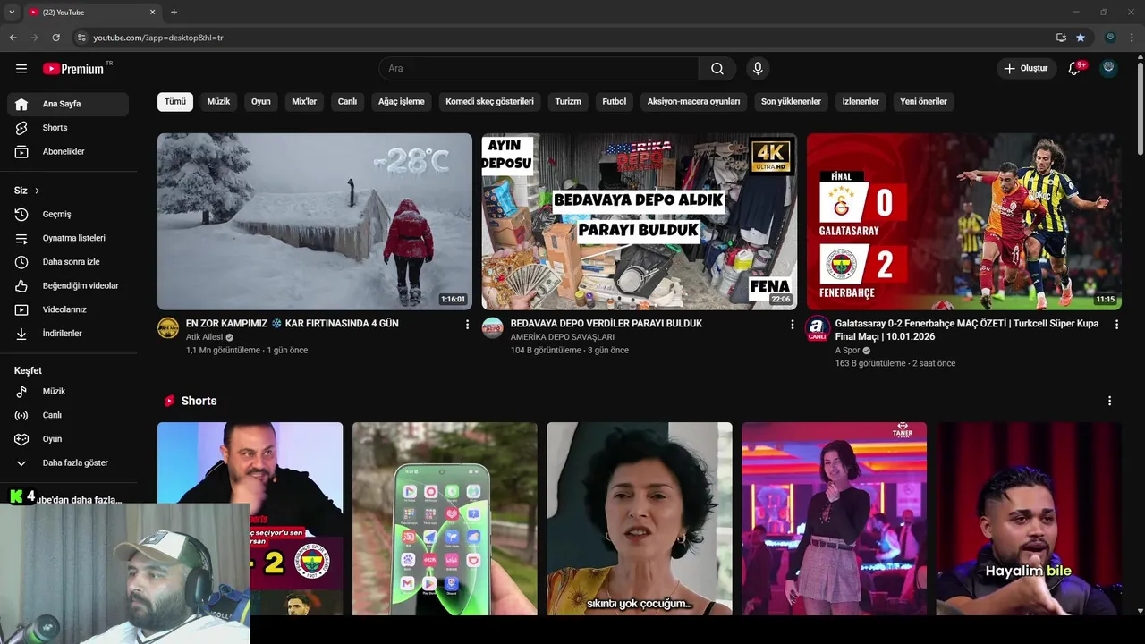Open the account avatar menu

(1108, 69)
